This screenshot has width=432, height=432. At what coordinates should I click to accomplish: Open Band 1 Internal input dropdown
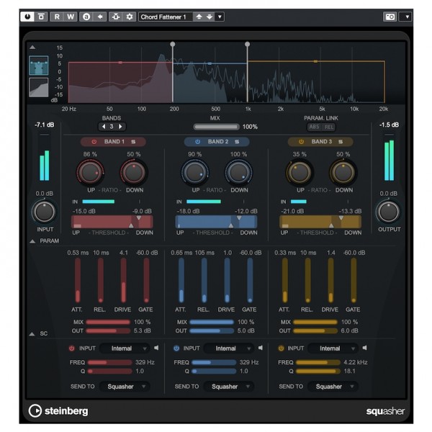pos(125,348)
